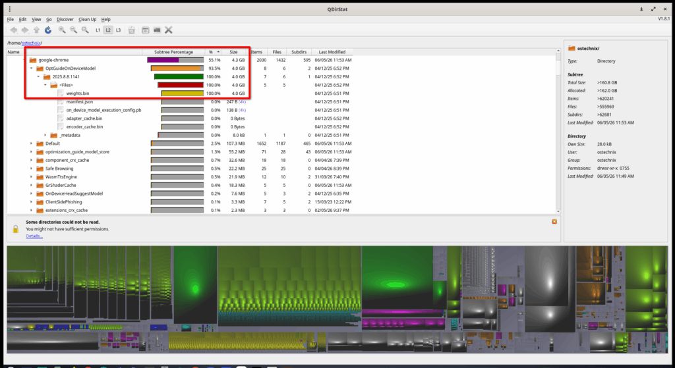Collapse the OptGuideOnDeviceModel folder
The height and width of the screenshot is (368, 675).
click(x=32, y=68)
